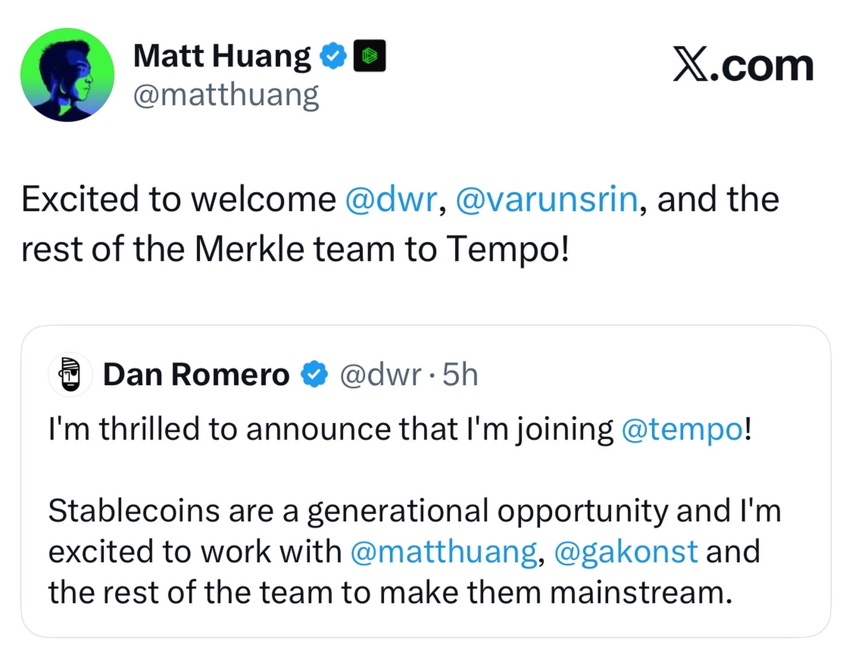This screenshot has height=663, width=852.
Task: Click the black-and-green affiliation badge
Action: 369,56
